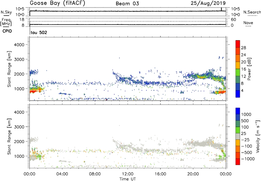Pick blue top segment of Velocity colorbar
The width and height of the screenshot is (261, 181).
pos(238,111)
